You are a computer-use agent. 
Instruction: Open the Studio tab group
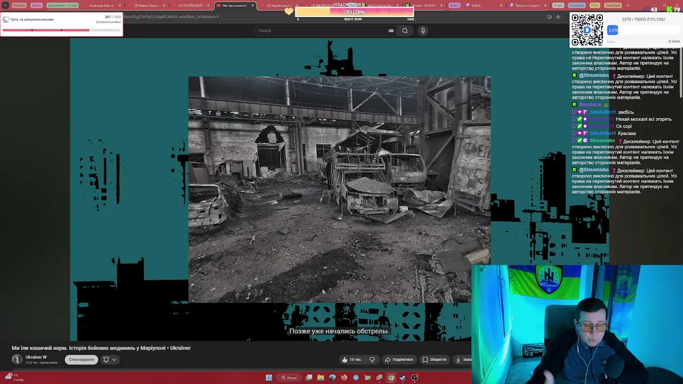coord(36,5)
